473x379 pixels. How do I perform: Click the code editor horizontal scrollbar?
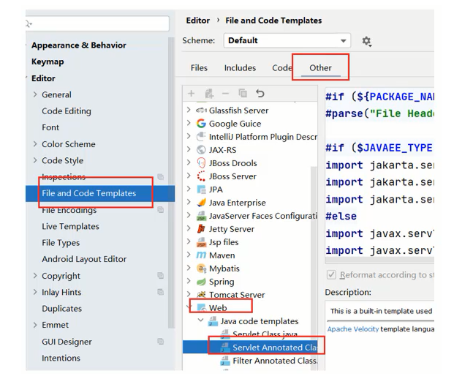point(379,260)
